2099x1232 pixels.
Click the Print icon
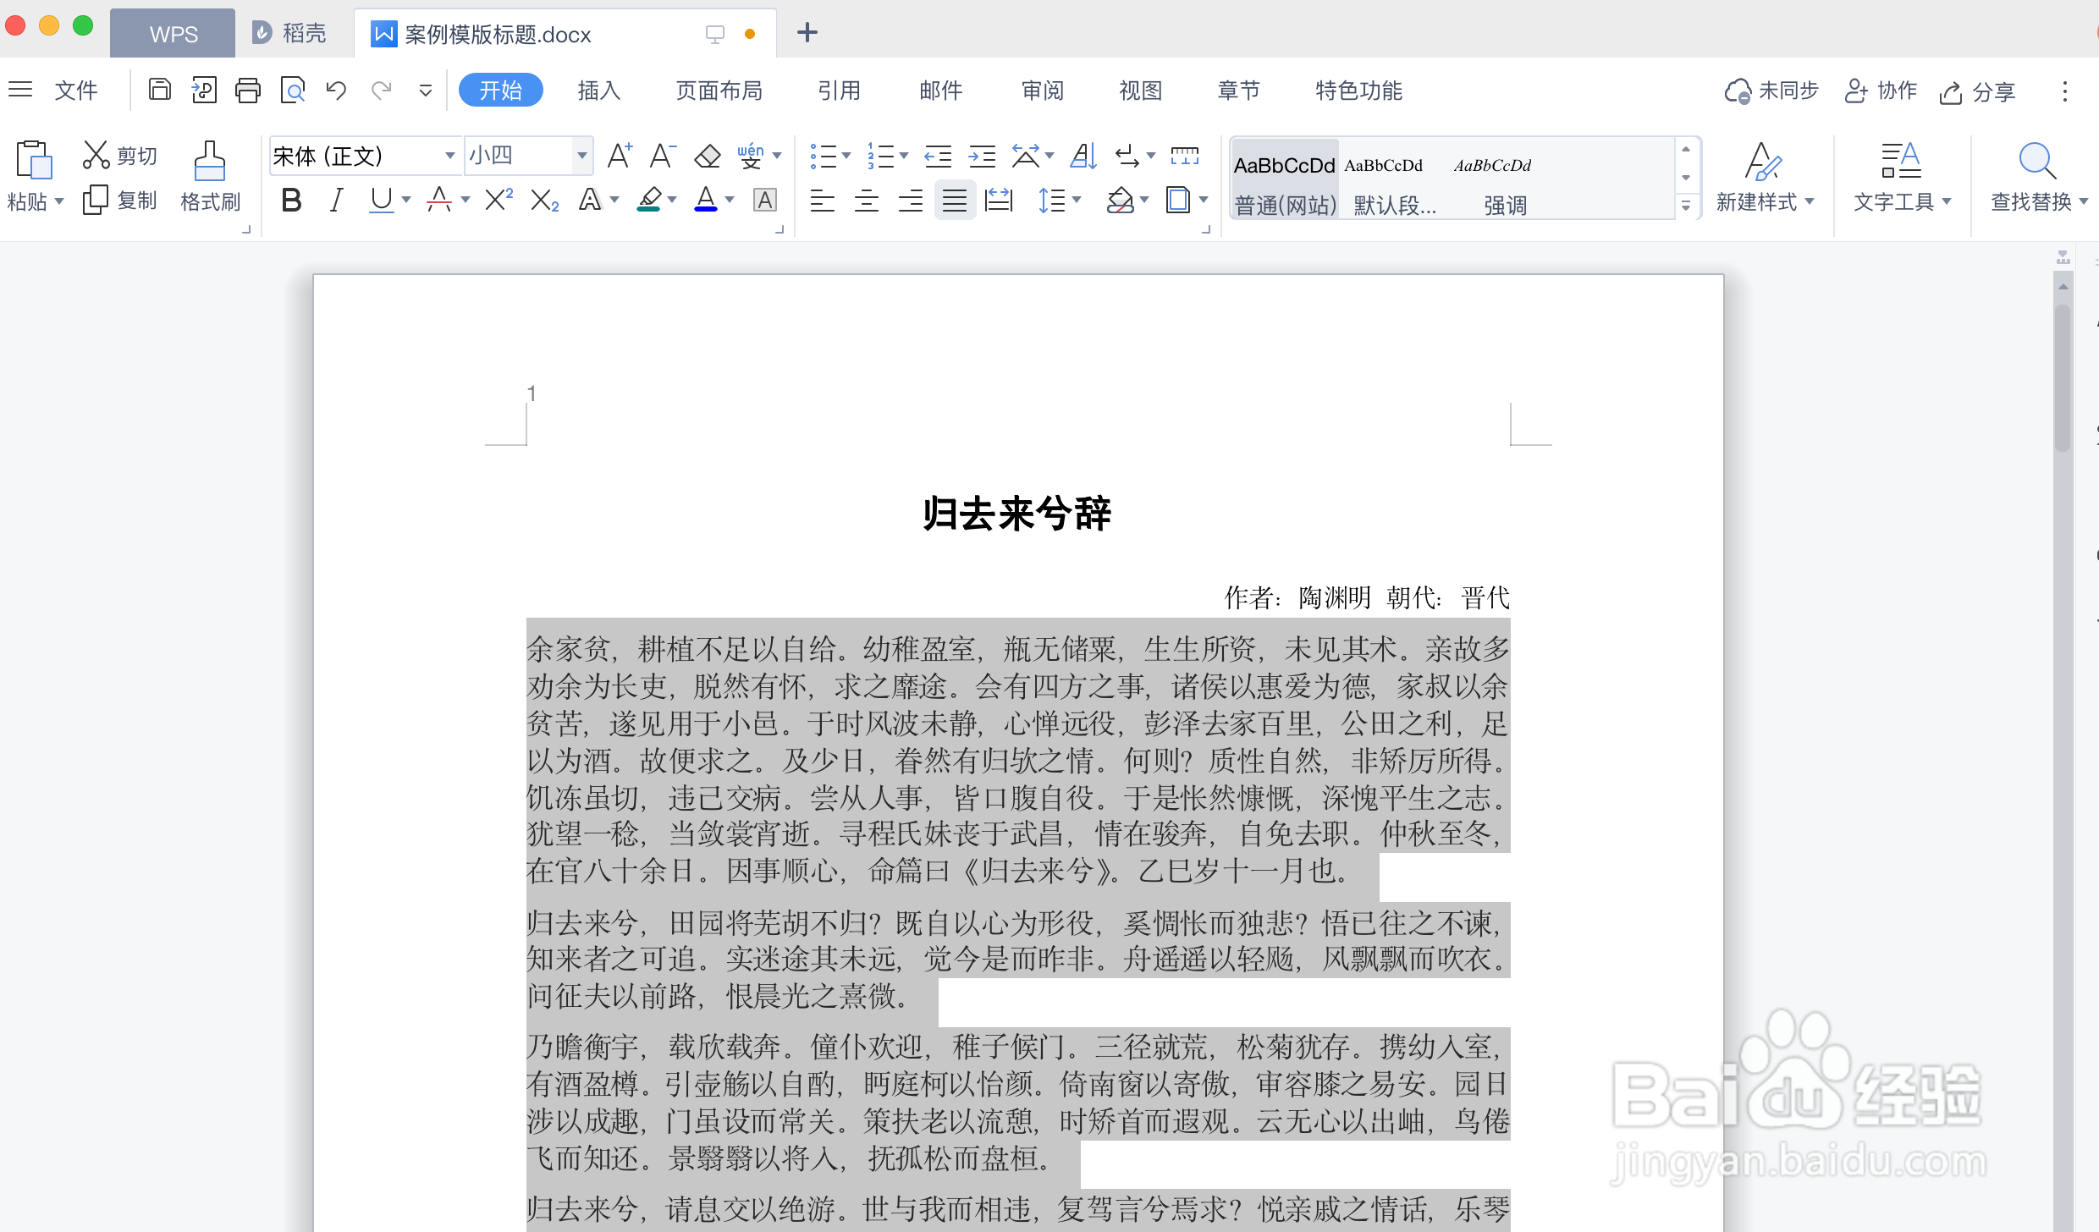248,90
